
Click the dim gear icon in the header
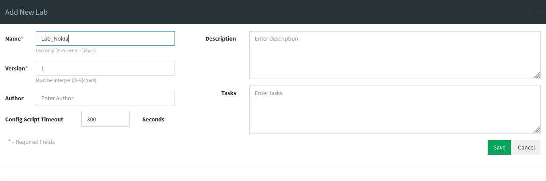click(x=529, y=11)
